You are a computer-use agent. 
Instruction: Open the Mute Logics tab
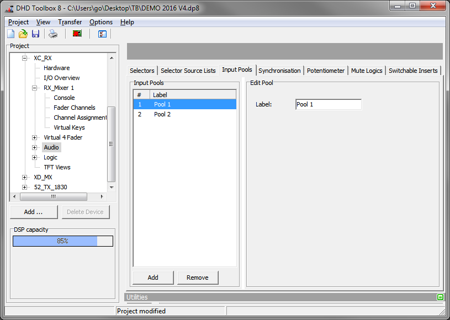(x=367, y=70)
